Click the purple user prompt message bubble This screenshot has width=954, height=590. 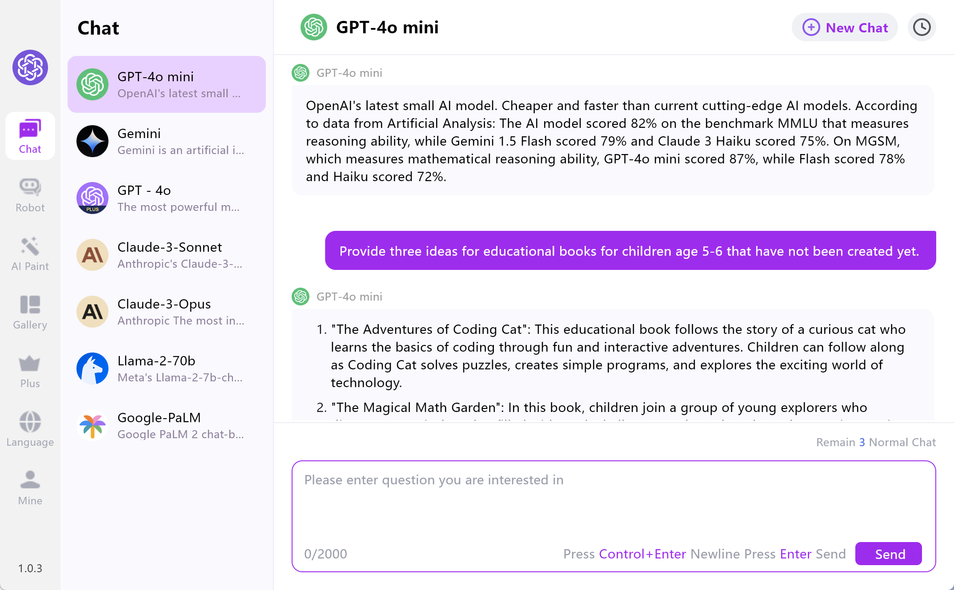pos(630,251)
